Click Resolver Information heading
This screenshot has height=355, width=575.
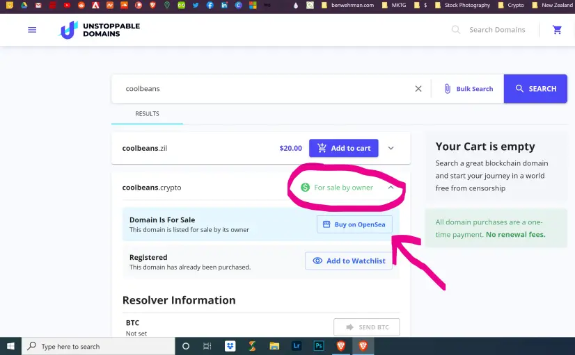(x=179, y=300)
